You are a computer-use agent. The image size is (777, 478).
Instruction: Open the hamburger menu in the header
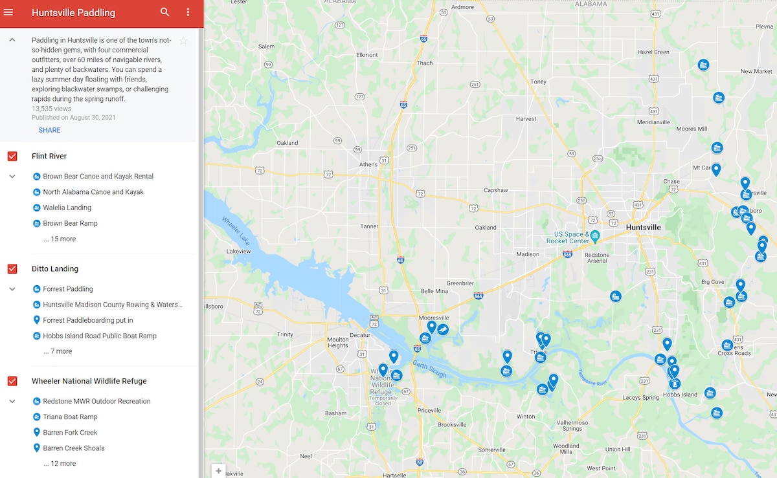(8, 12)
